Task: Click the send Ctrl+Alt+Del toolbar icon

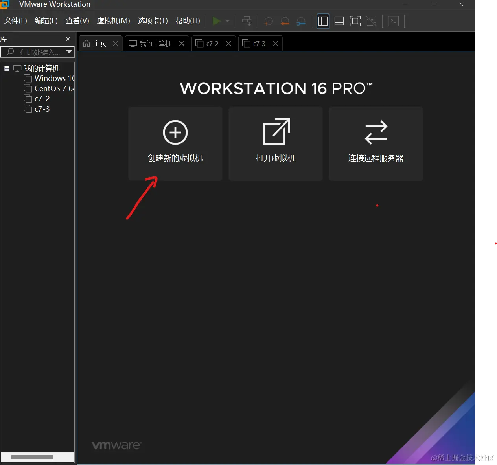Action: point(247,21)
